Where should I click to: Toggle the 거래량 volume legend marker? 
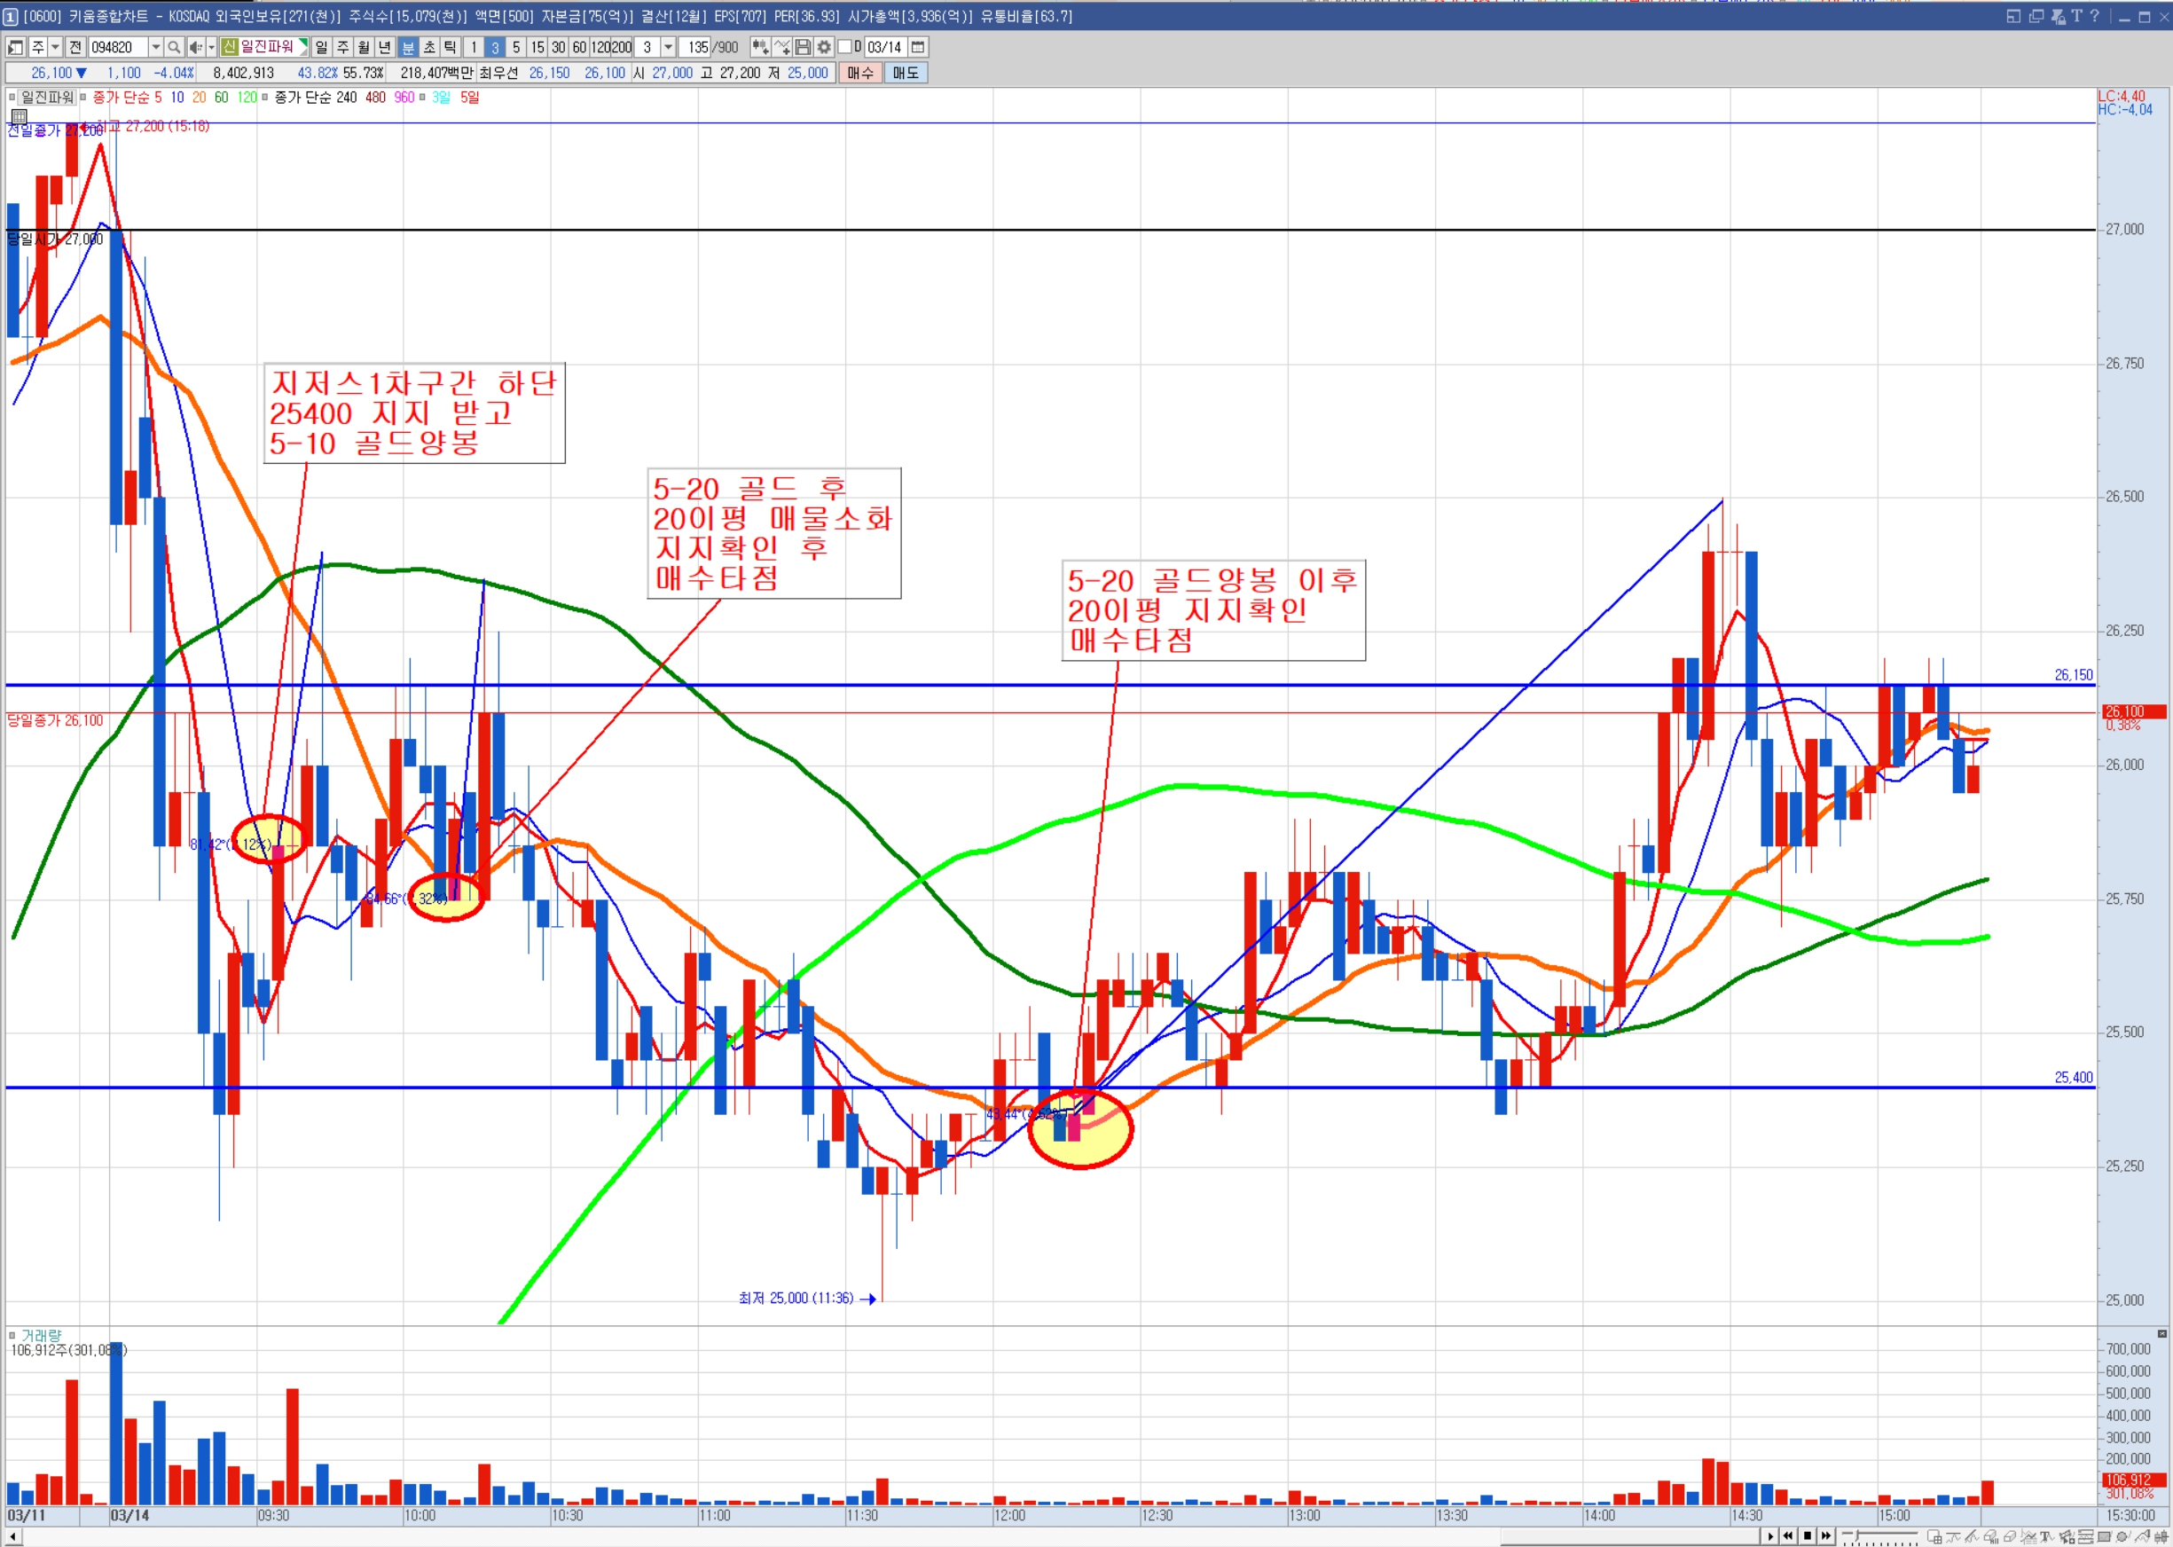(12, 1335)
